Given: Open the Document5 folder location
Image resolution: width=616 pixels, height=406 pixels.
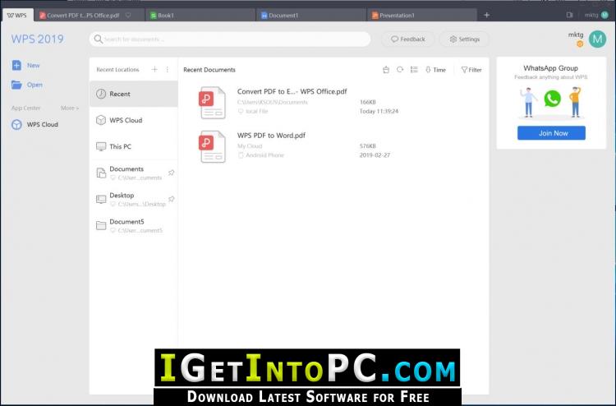Looking at the screenshot, I should click(134, 225).
